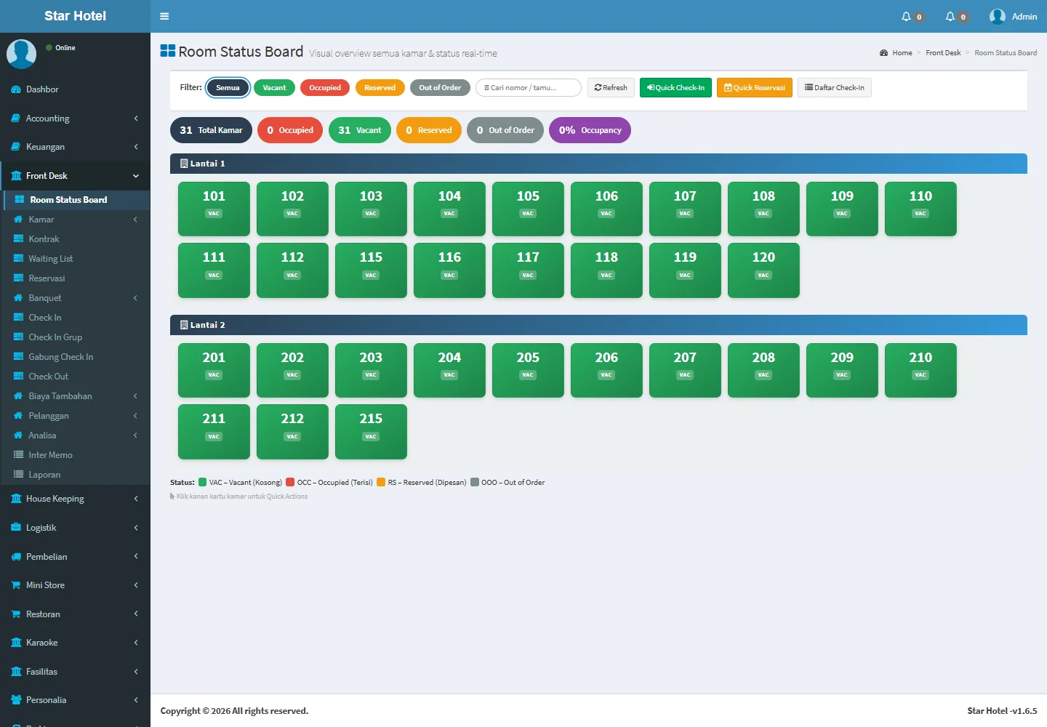
Task: Click the Refresh button
Action: (x=611, y=88)
